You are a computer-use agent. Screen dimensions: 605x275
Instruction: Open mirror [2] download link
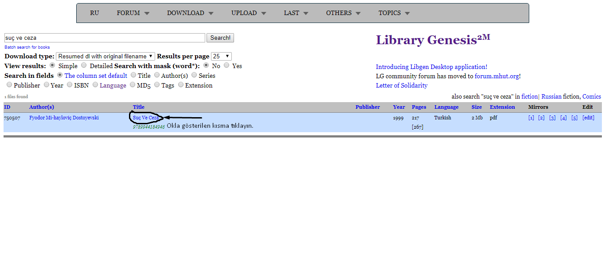pyautogui.click(x=541, y=118)
